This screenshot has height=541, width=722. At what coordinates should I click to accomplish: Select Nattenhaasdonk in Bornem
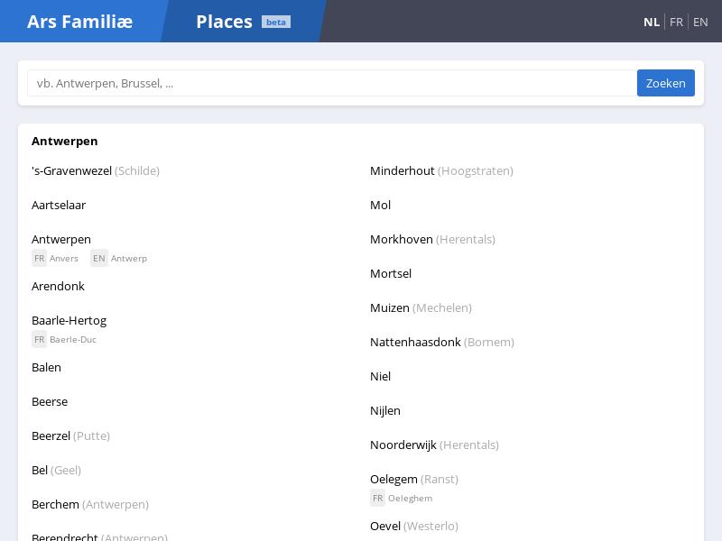click(415, 342)
